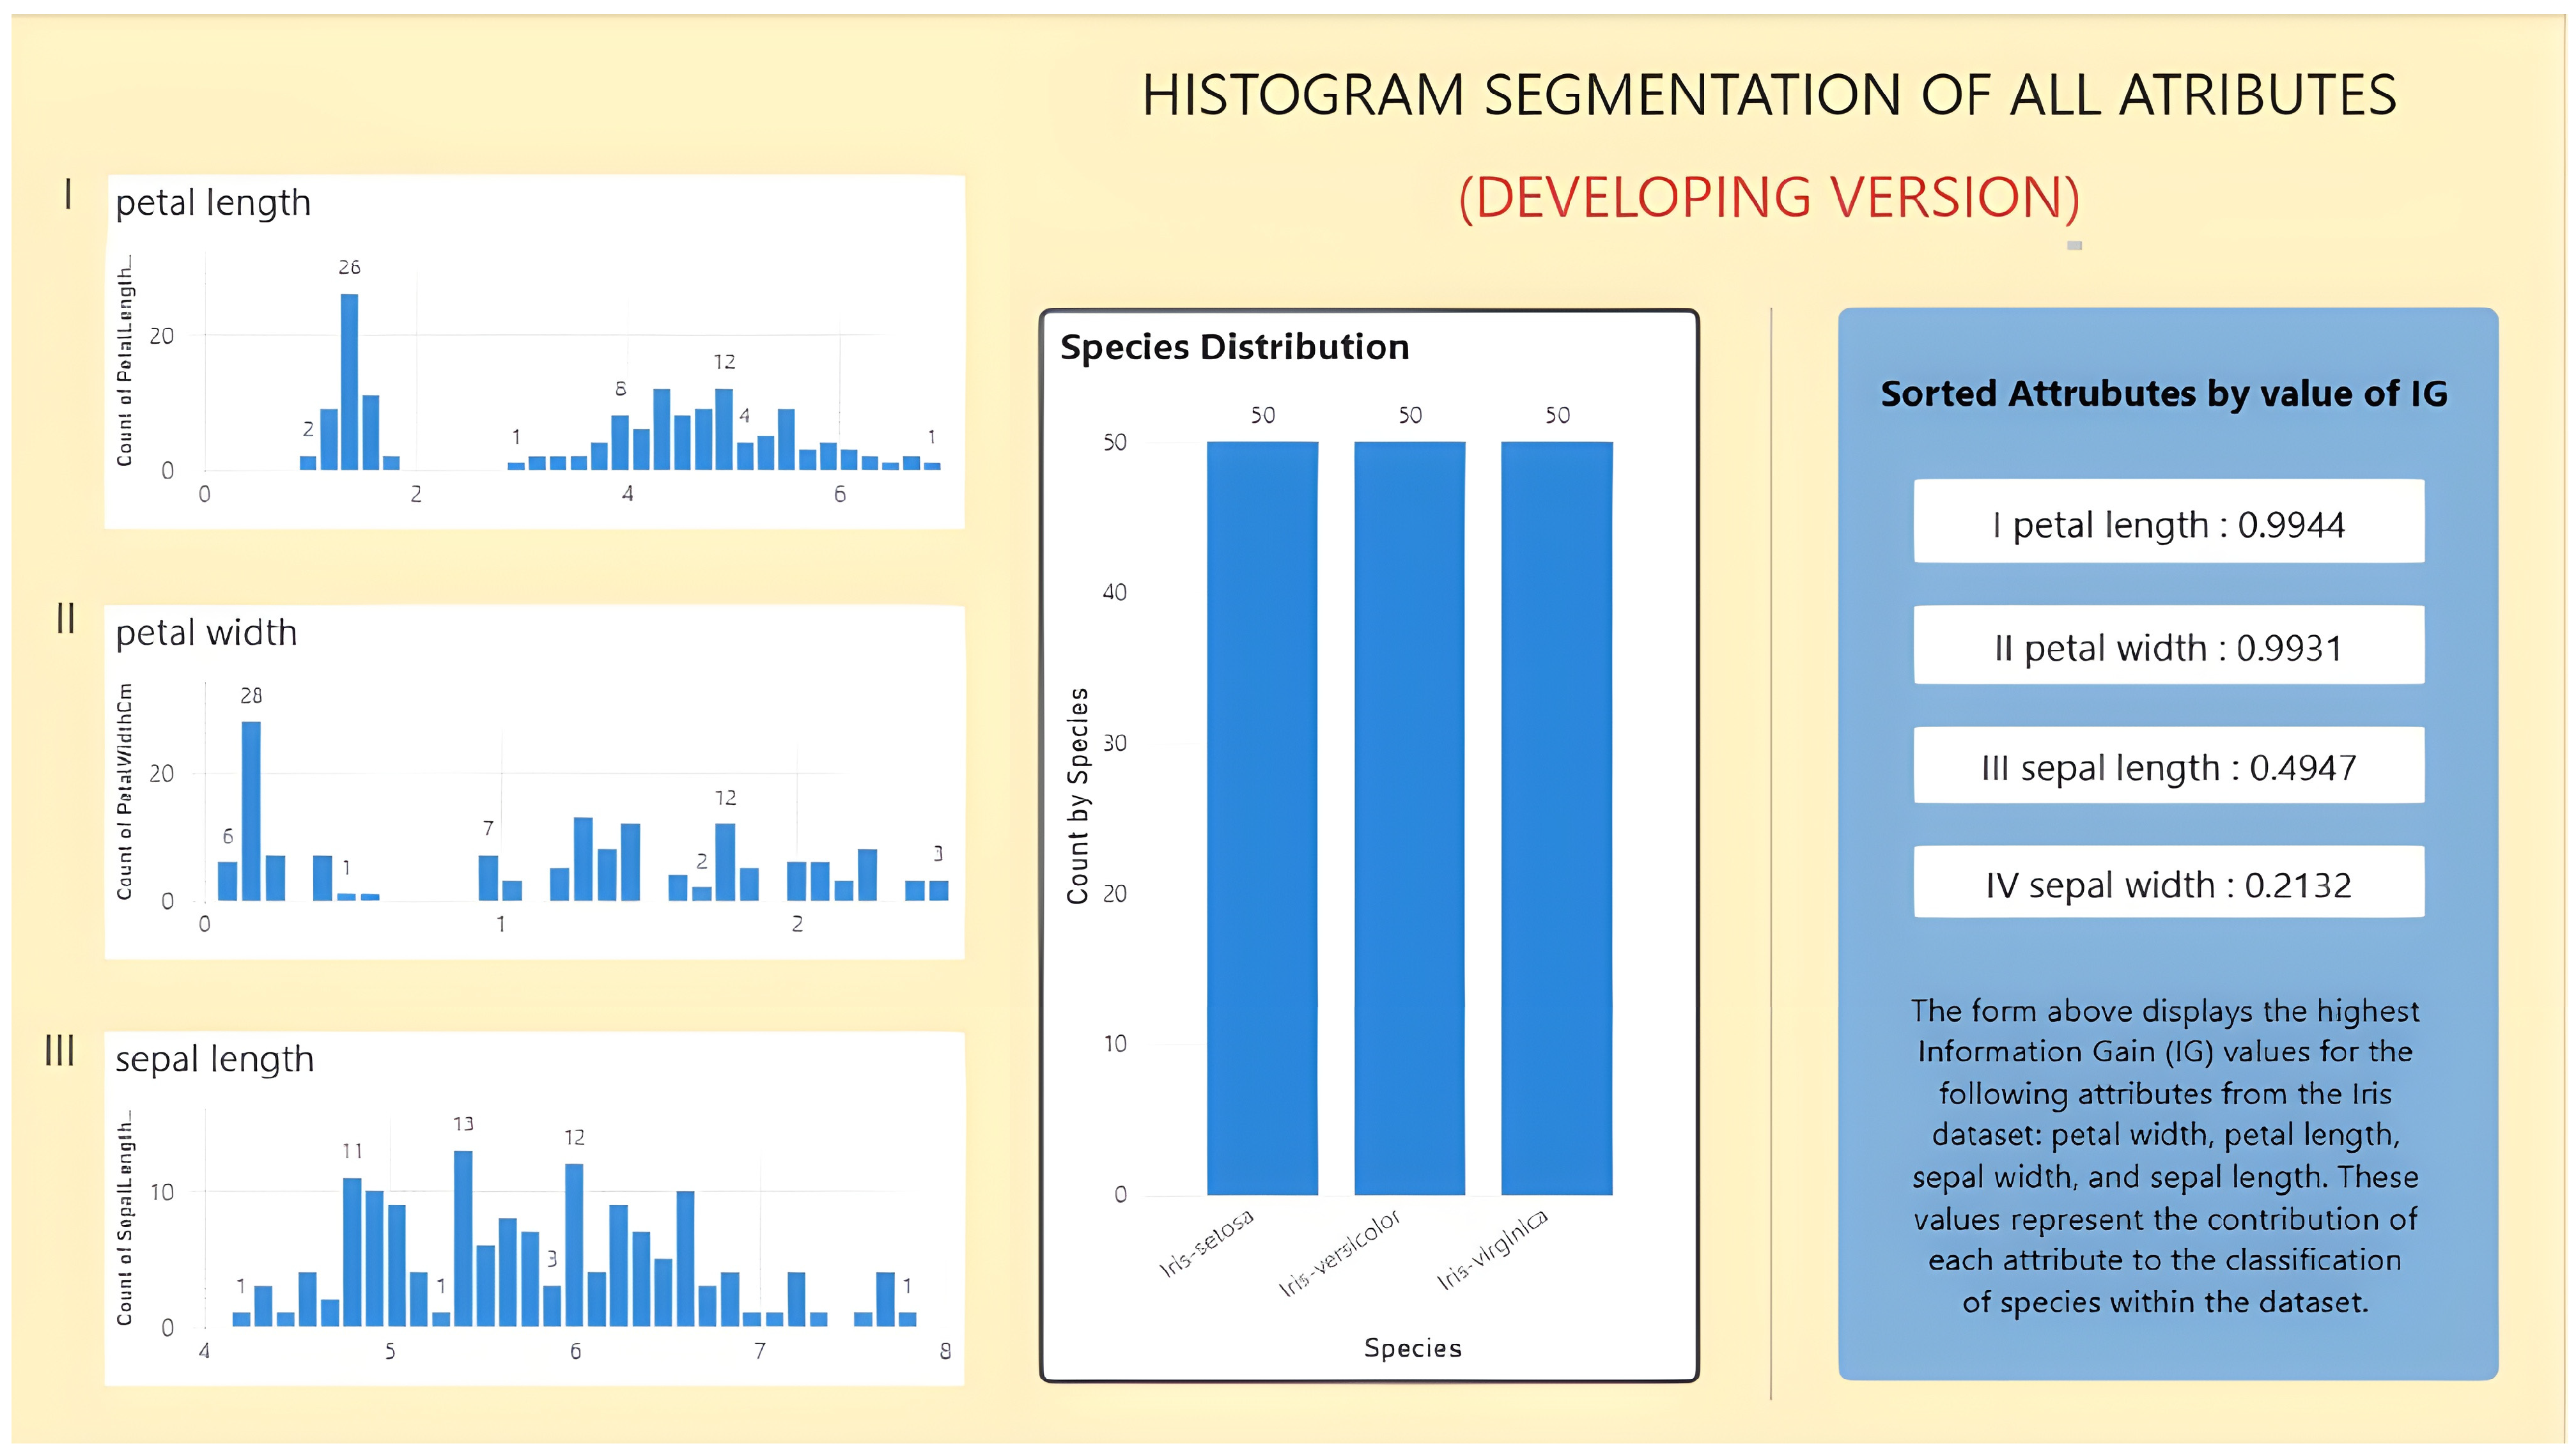2576x1455 pixels.
Task: Select the 'I petal length : 0.9944' card
Action: pyautogui.click(x=2168, y=522)
